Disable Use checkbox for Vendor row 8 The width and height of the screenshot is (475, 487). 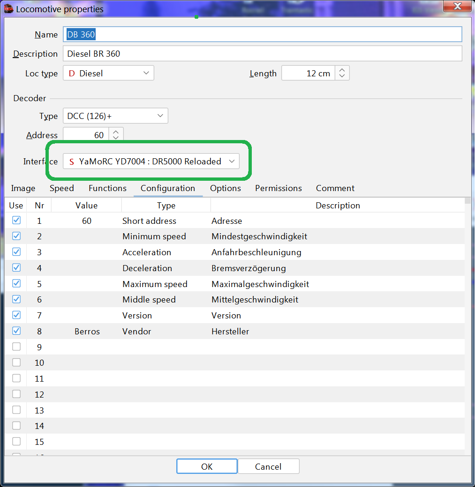tap(16, 331)
